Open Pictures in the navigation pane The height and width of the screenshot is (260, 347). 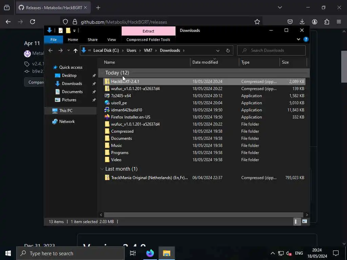click(x=69, y=100)
